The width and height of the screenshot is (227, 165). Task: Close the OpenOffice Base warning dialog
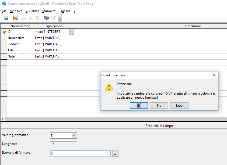(x=214, y=76)
